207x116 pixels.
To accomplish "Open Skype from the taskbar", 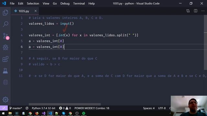I will click(x=63, y=113).
